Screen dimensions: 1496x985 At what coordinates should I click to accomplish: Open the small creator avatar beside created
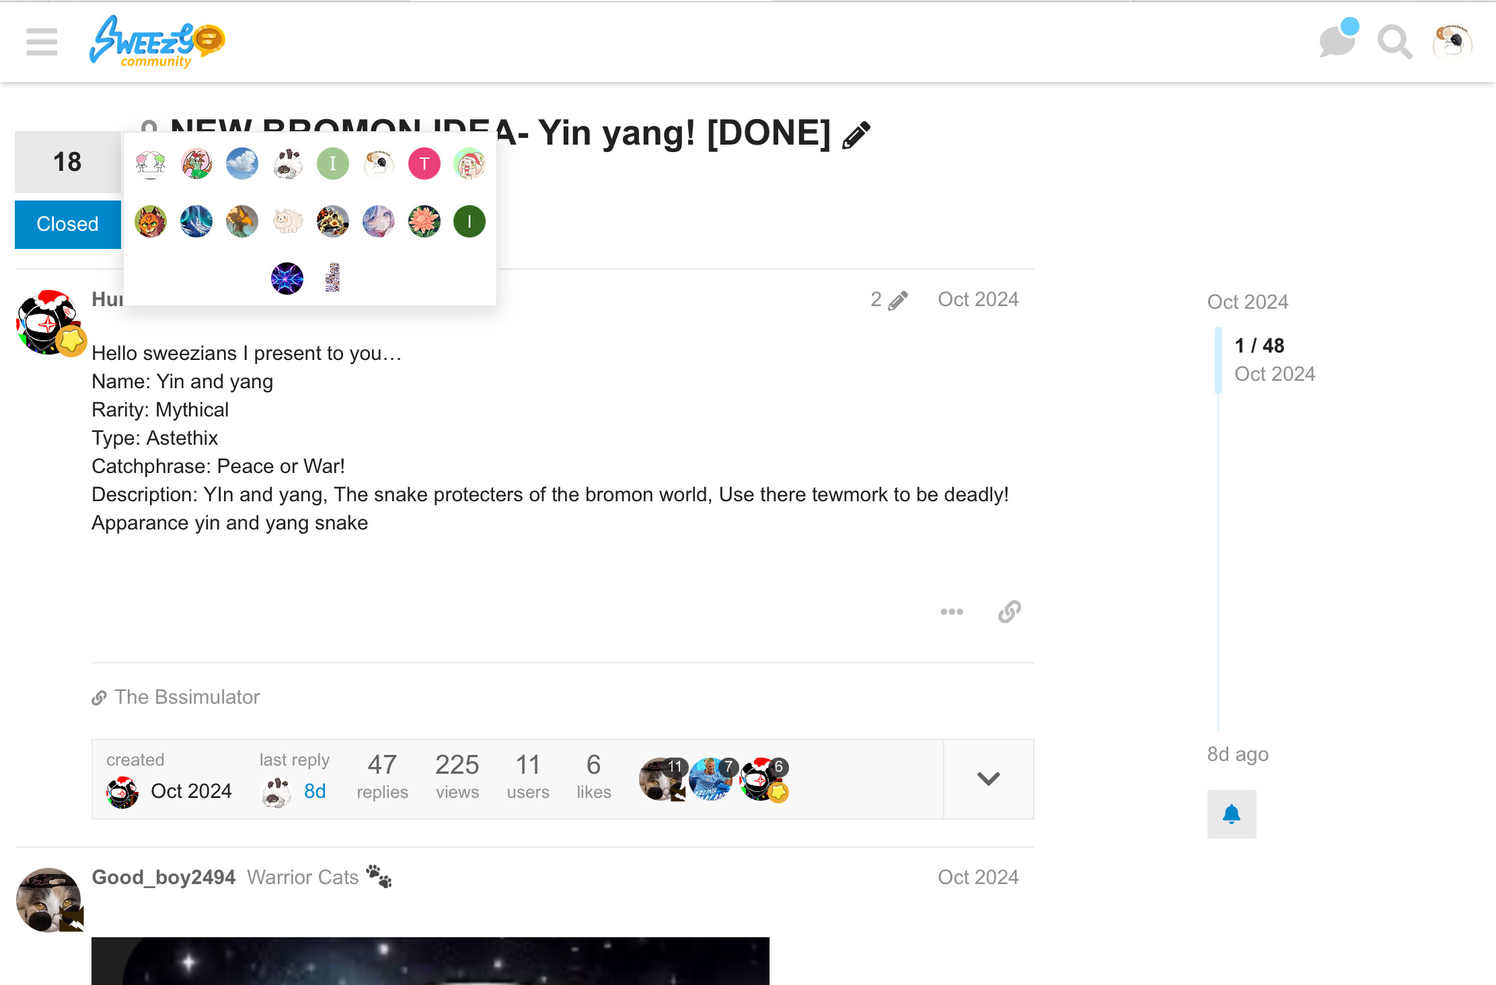(x=122, y=792)
